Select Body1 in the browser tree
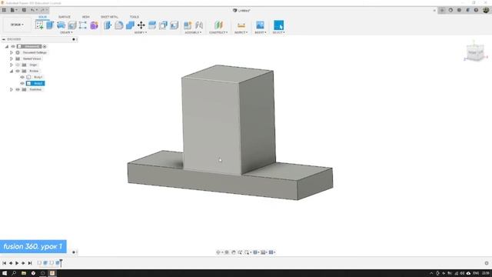 pos(38,77)
